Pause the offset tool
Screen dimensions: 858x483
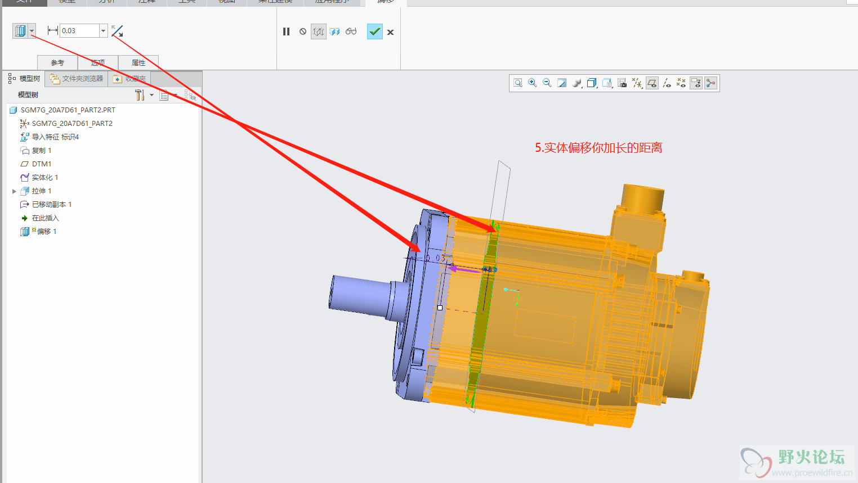(x=286, y=31)
